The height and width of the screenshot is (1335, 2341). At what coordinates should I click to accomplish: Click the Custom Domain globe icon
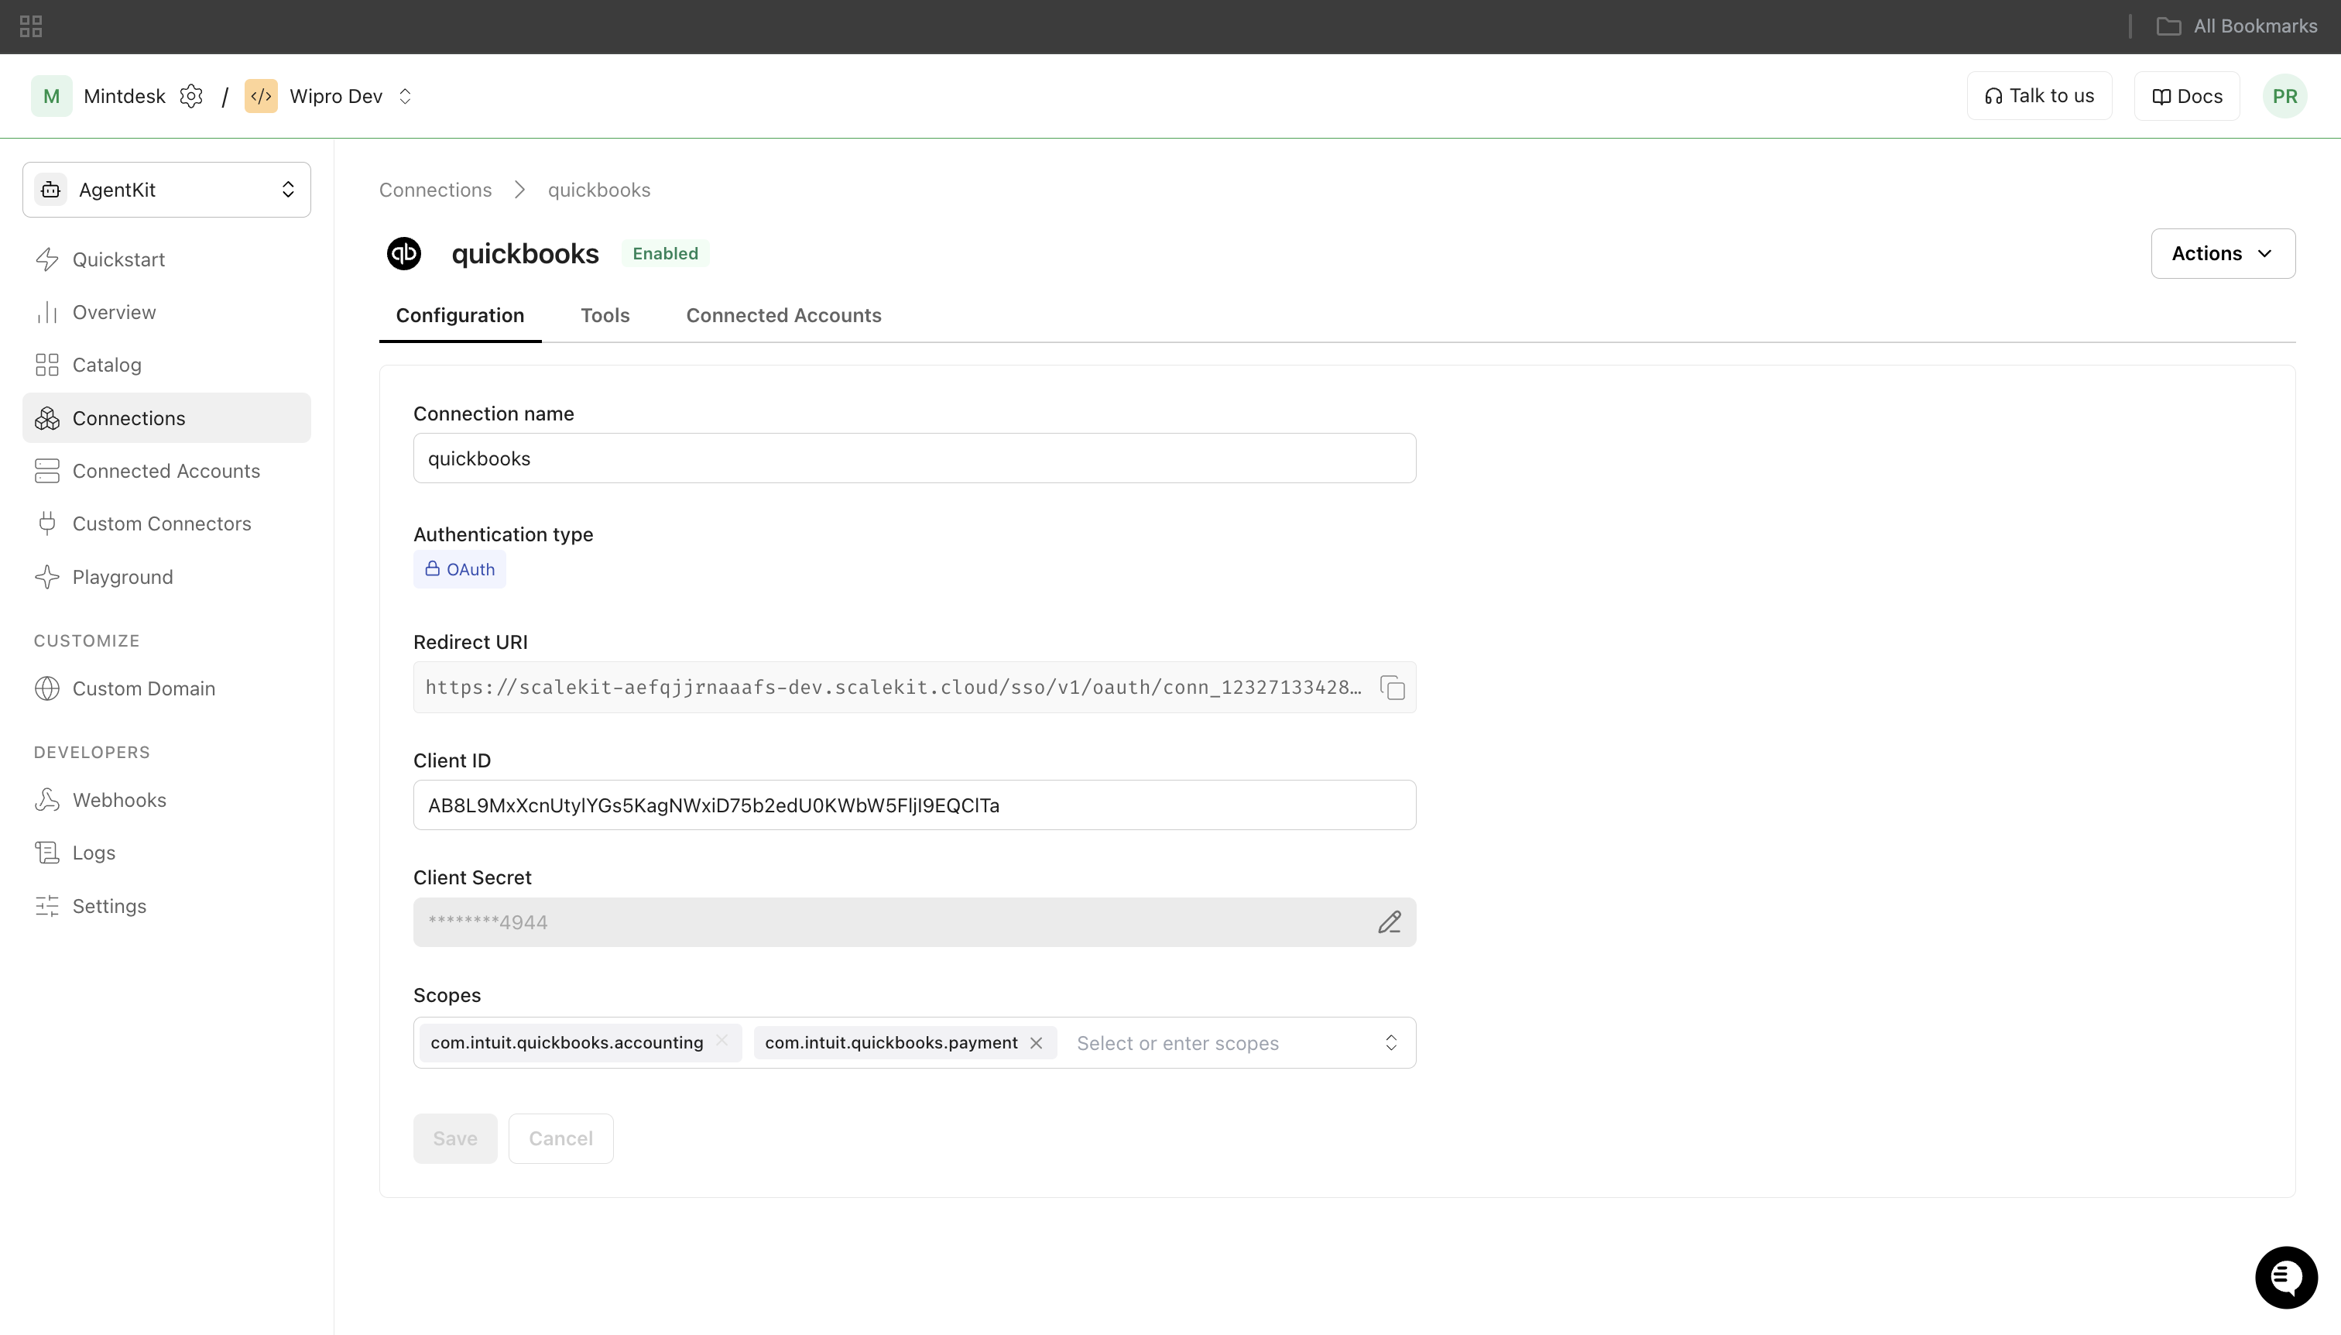pyautogui.click(x=46, y=688)
